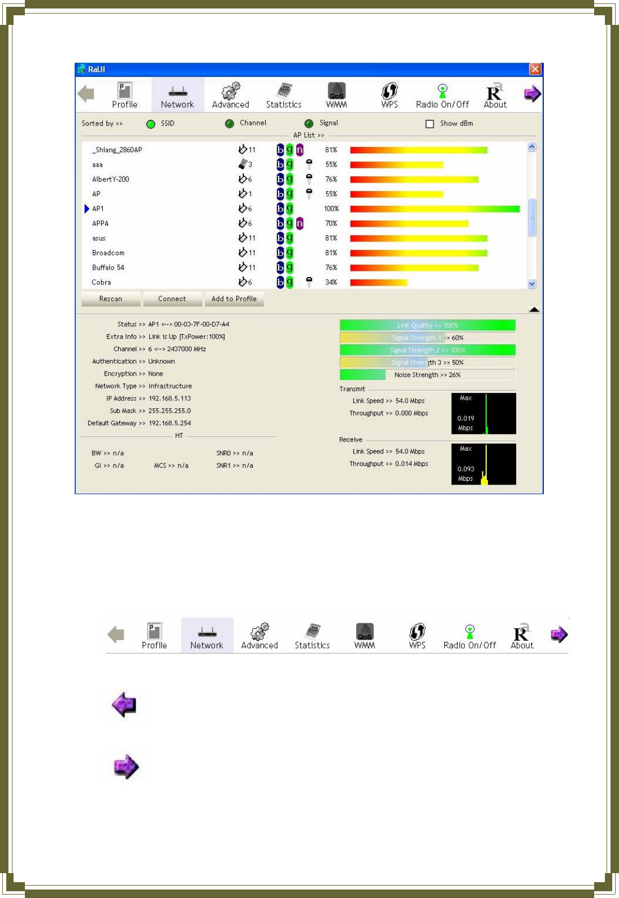Click the Signal Strength 1 60% bar
The width and height of the screenshot is (619, 898).
(x=427, y=338)
